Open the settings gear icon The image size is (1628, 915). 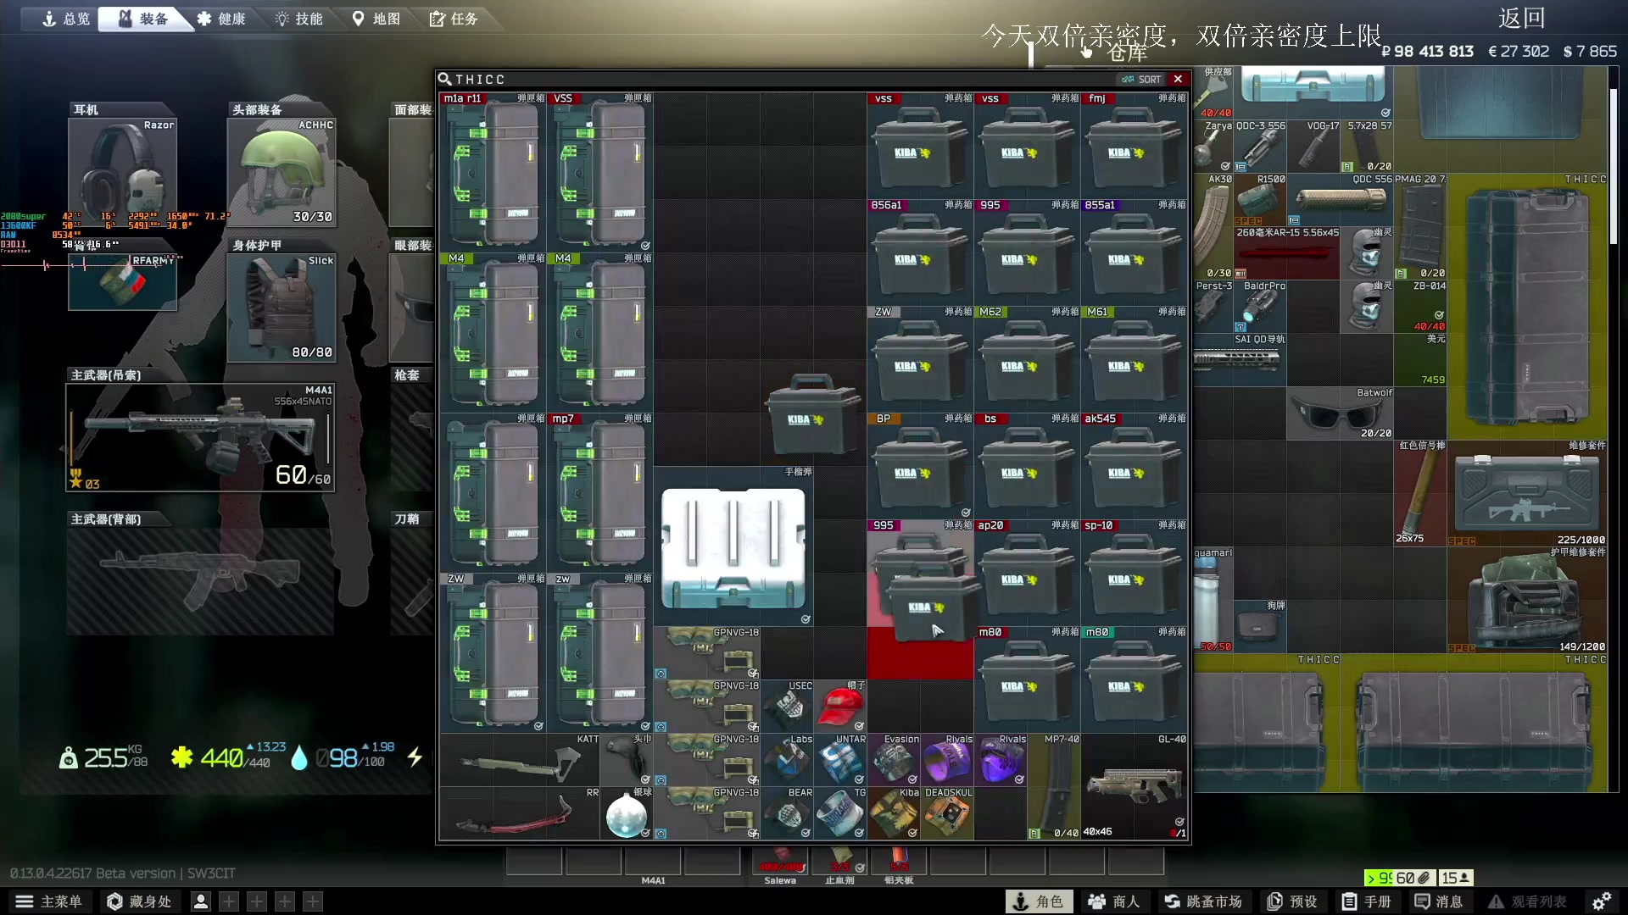tap(1602, 901)
